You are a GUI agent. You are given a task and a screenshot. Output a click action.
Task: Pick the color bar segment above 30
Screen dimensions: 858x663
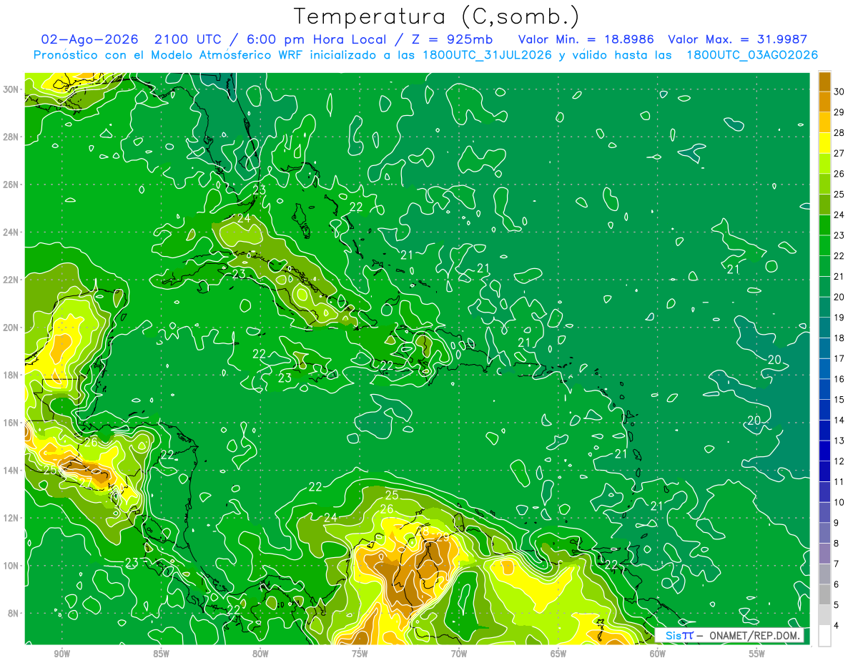click(x=824, y=82)
